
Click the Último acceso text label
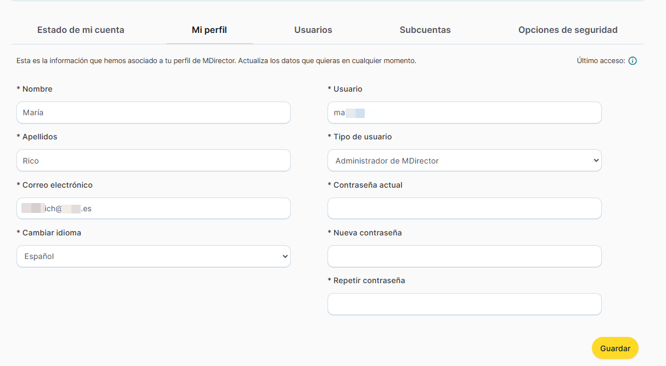point(600,61)
